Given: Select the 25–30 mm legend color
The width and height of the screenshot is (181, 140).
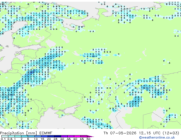Looking at the screenshot, I should click(57, 136).
